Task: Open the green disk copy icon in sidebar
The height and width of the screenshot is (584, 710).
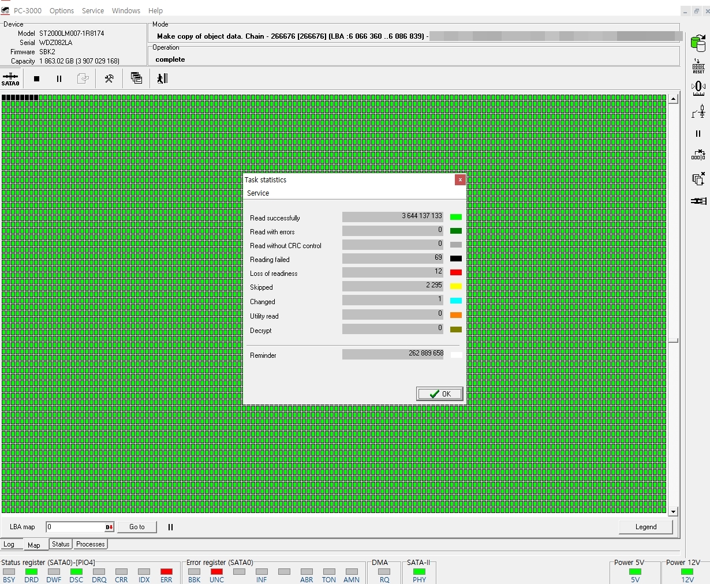Action: tap(698, 43)
